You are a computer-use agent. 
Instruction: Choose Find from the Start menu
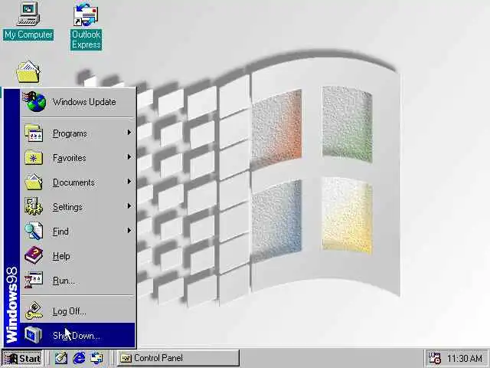click(x=78, y=231)
